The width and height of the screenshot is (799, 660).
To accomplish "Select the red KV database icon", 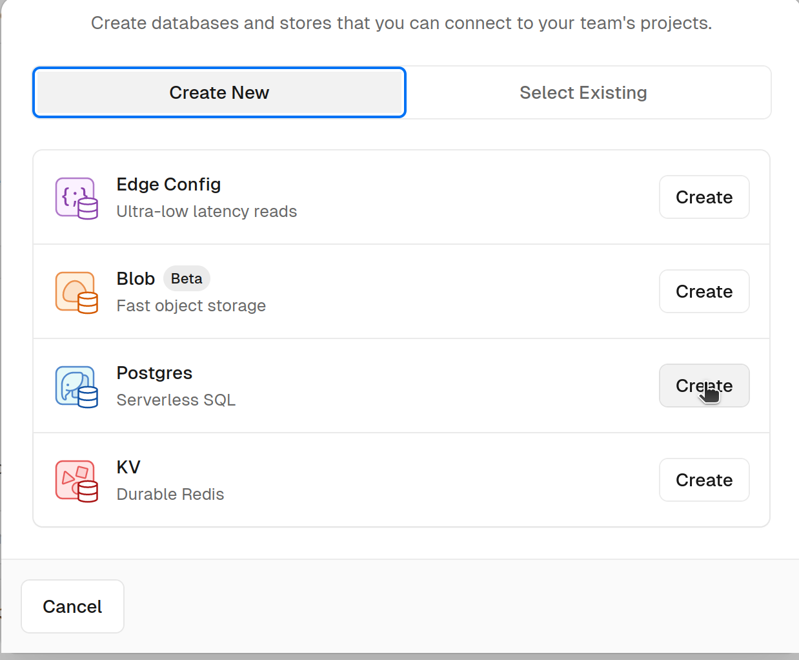I will (76, 480).
